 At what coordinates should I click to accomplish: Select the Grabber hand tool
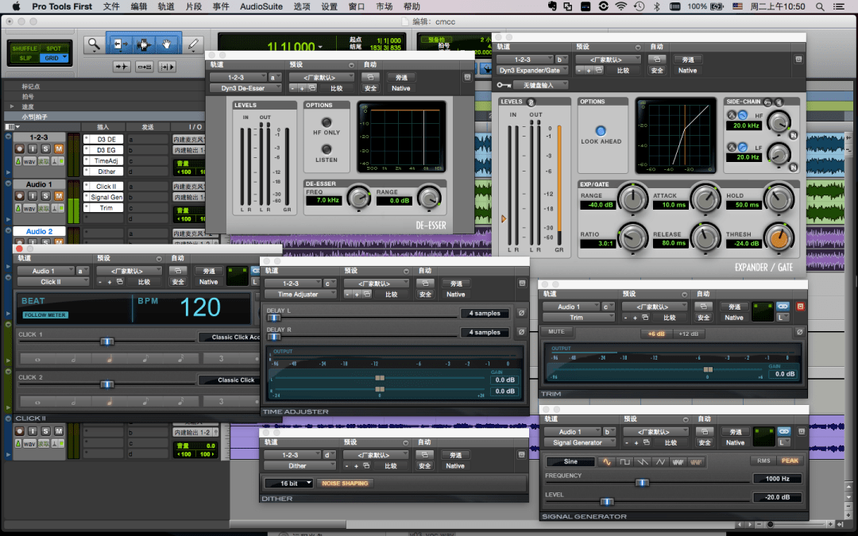pyautogui.click(x=166, y=44)
